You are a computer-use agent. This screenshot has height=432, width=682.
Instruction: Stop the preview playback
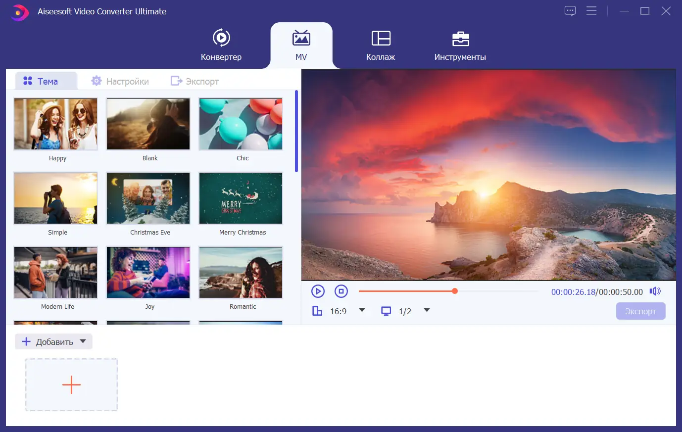coord(341,291)
